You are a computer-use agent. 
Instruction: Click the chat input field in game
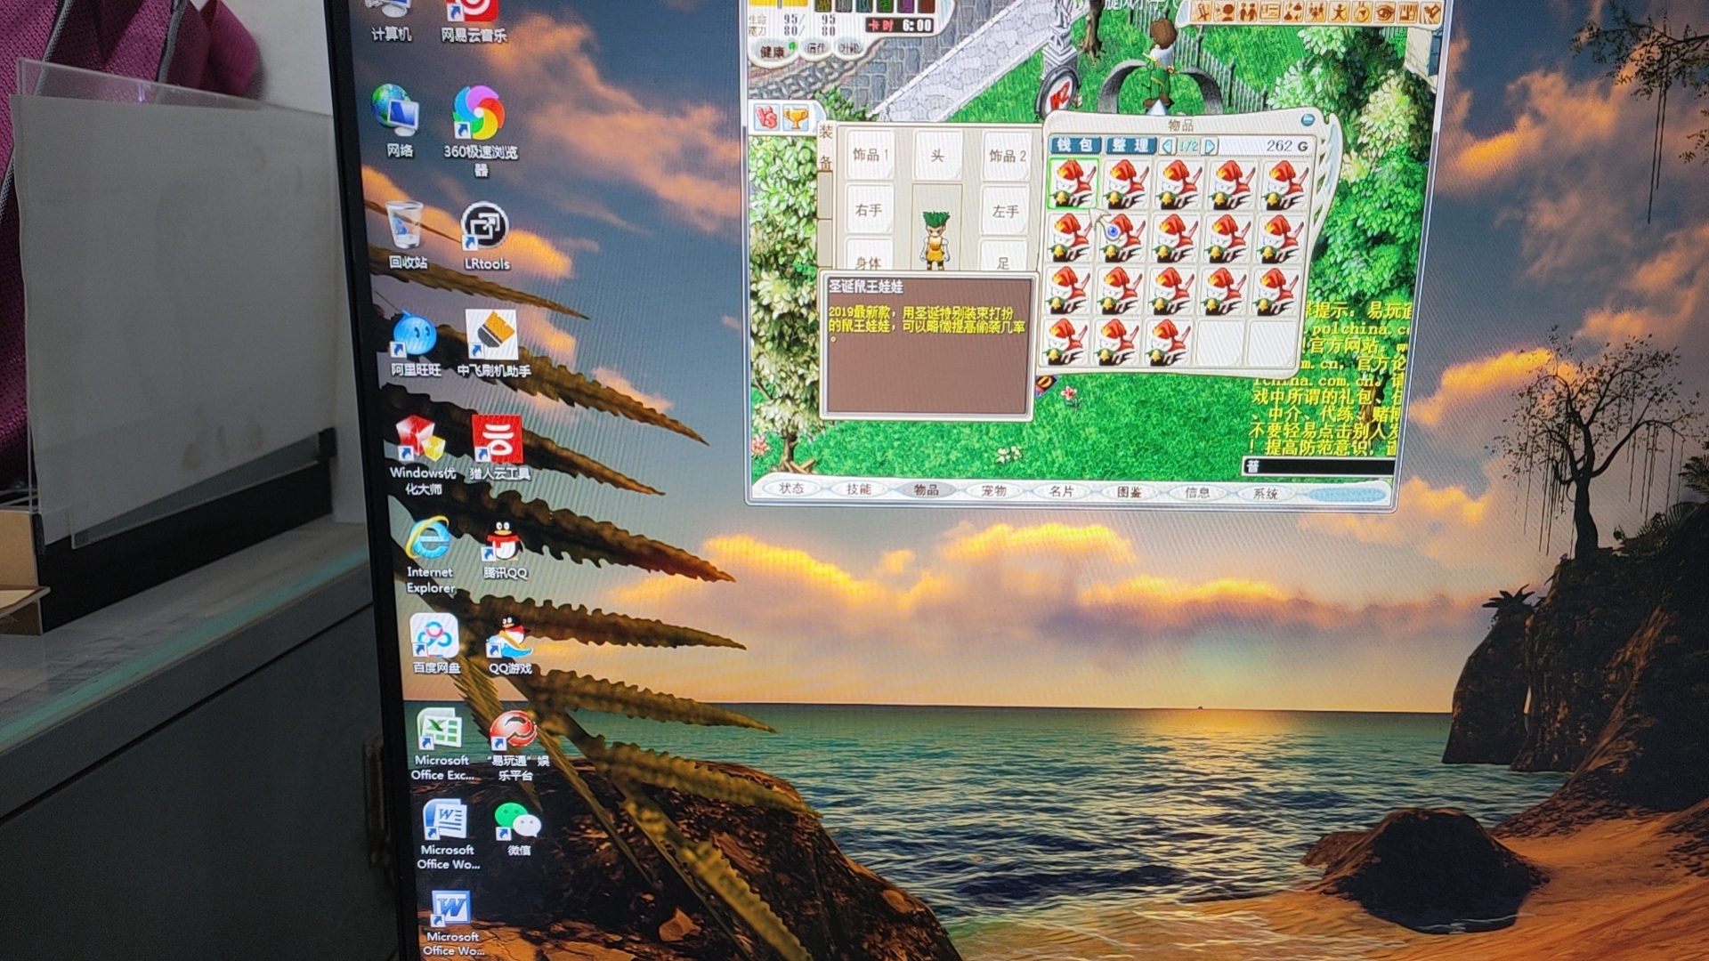coord(1319,466)
